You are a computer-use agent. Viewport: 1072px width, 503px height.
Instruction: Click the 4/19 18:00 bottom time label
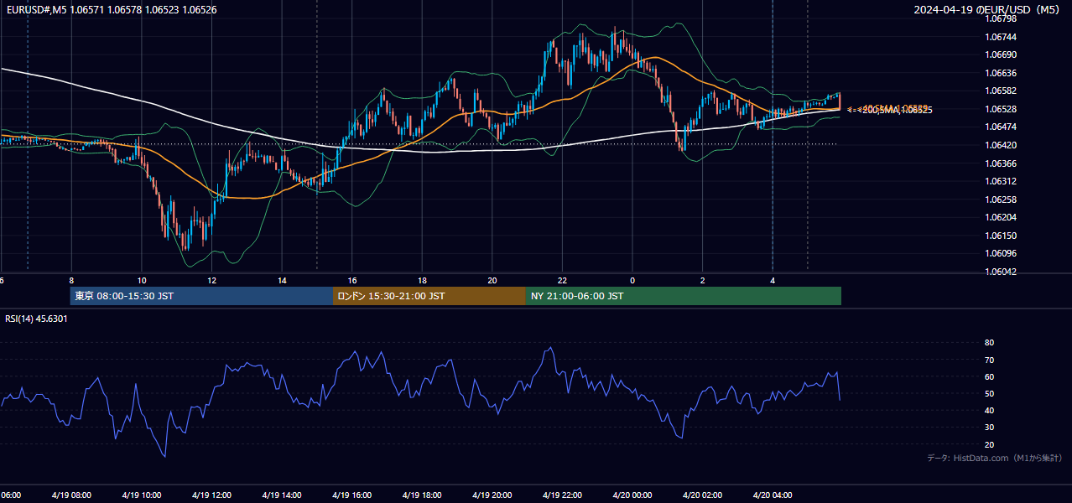click(422, 495)
